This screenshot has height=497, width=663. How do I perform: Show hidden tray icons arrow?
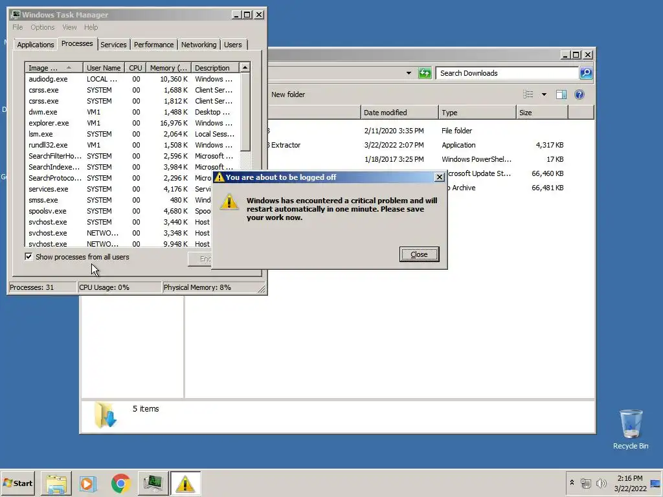pos(572,483)
